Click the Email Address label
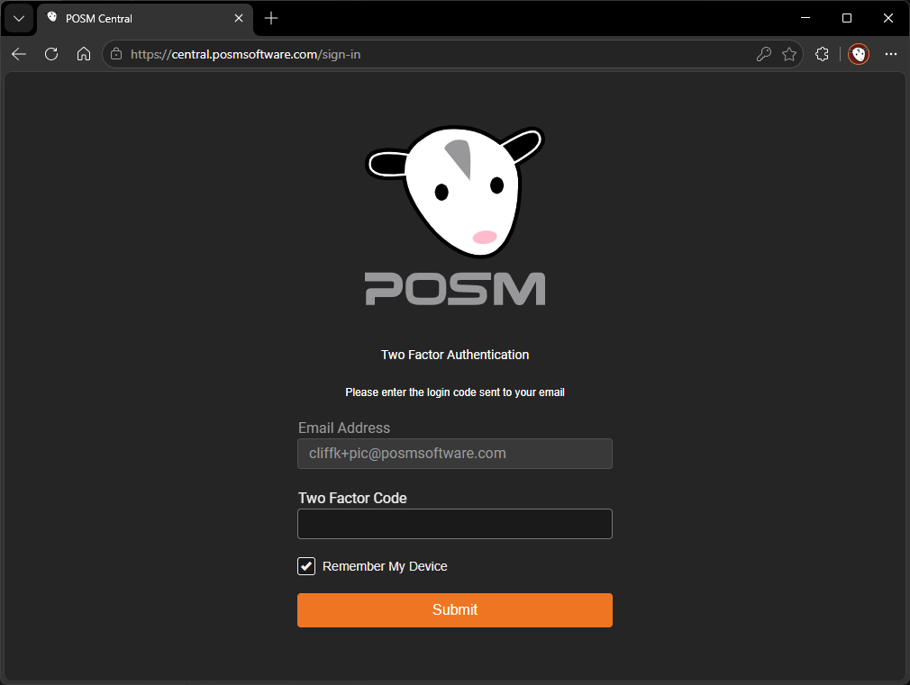 [x=344, y=428]
